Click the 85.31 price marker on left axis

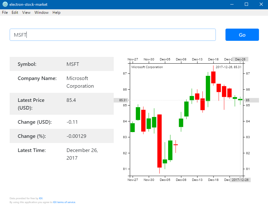tap(122, 100)
